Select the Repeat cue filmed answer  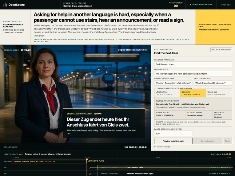click(219, 93)
